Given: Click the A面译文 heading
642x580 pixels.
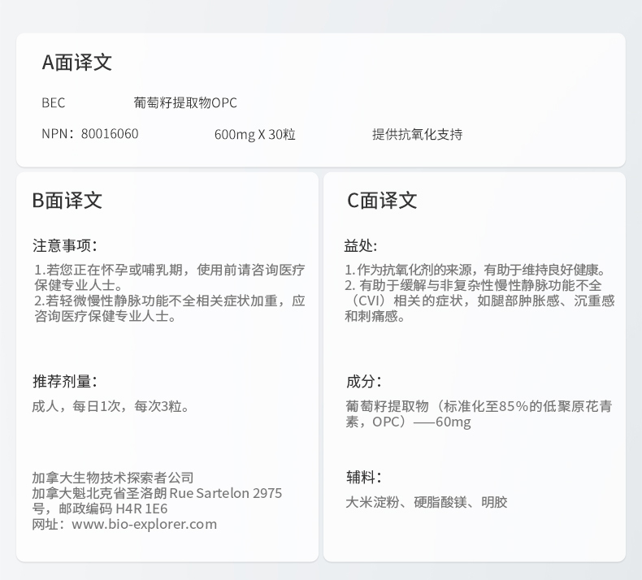Looking at the screenshot, I should pos(77,63).
